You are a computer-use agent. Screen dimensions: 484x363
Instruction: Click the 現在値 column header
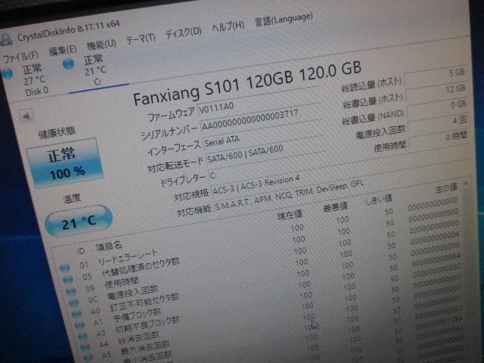(x=290, y=215)
